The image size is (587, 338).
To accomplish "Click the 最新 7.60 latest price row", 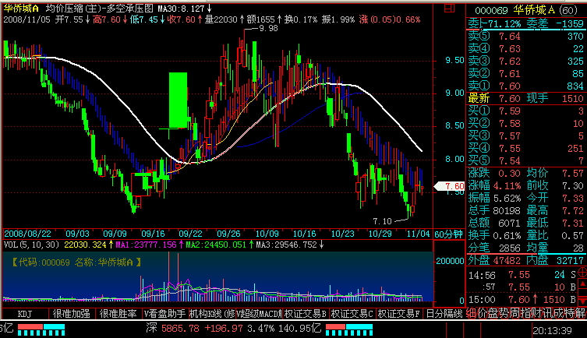I will click(494, 98).
